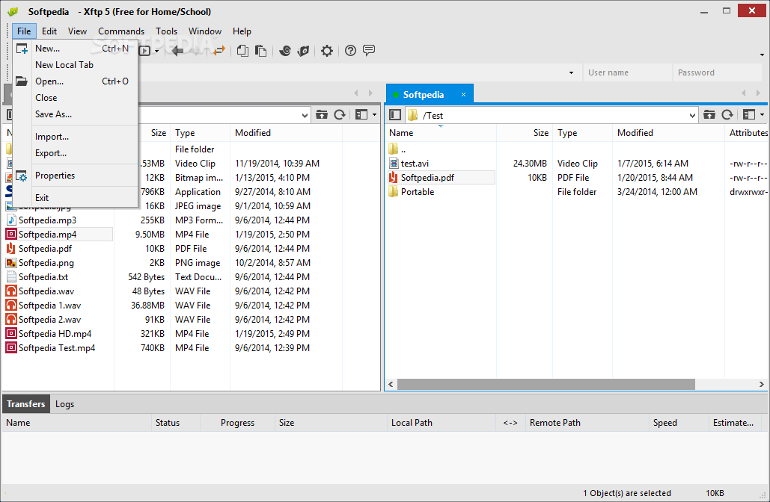This screenshot has height=502, width=770.
Task: Open the local view layout dropdown arrow
Action: click(374, 115)
